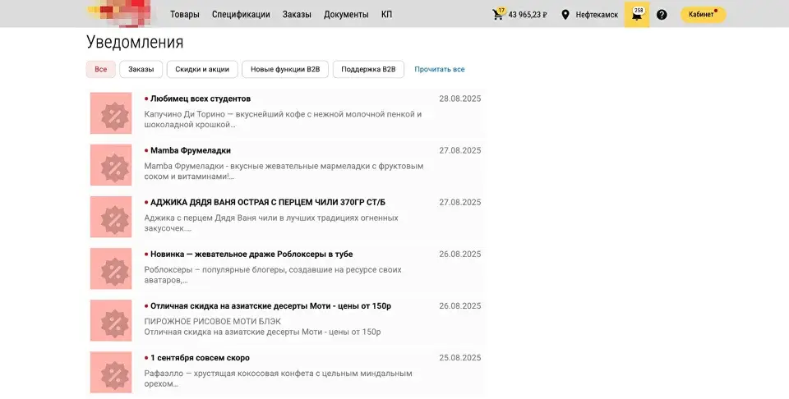
Task: Click Роблоксеры популярные блогеры description
Action: [x=273, y=275]
